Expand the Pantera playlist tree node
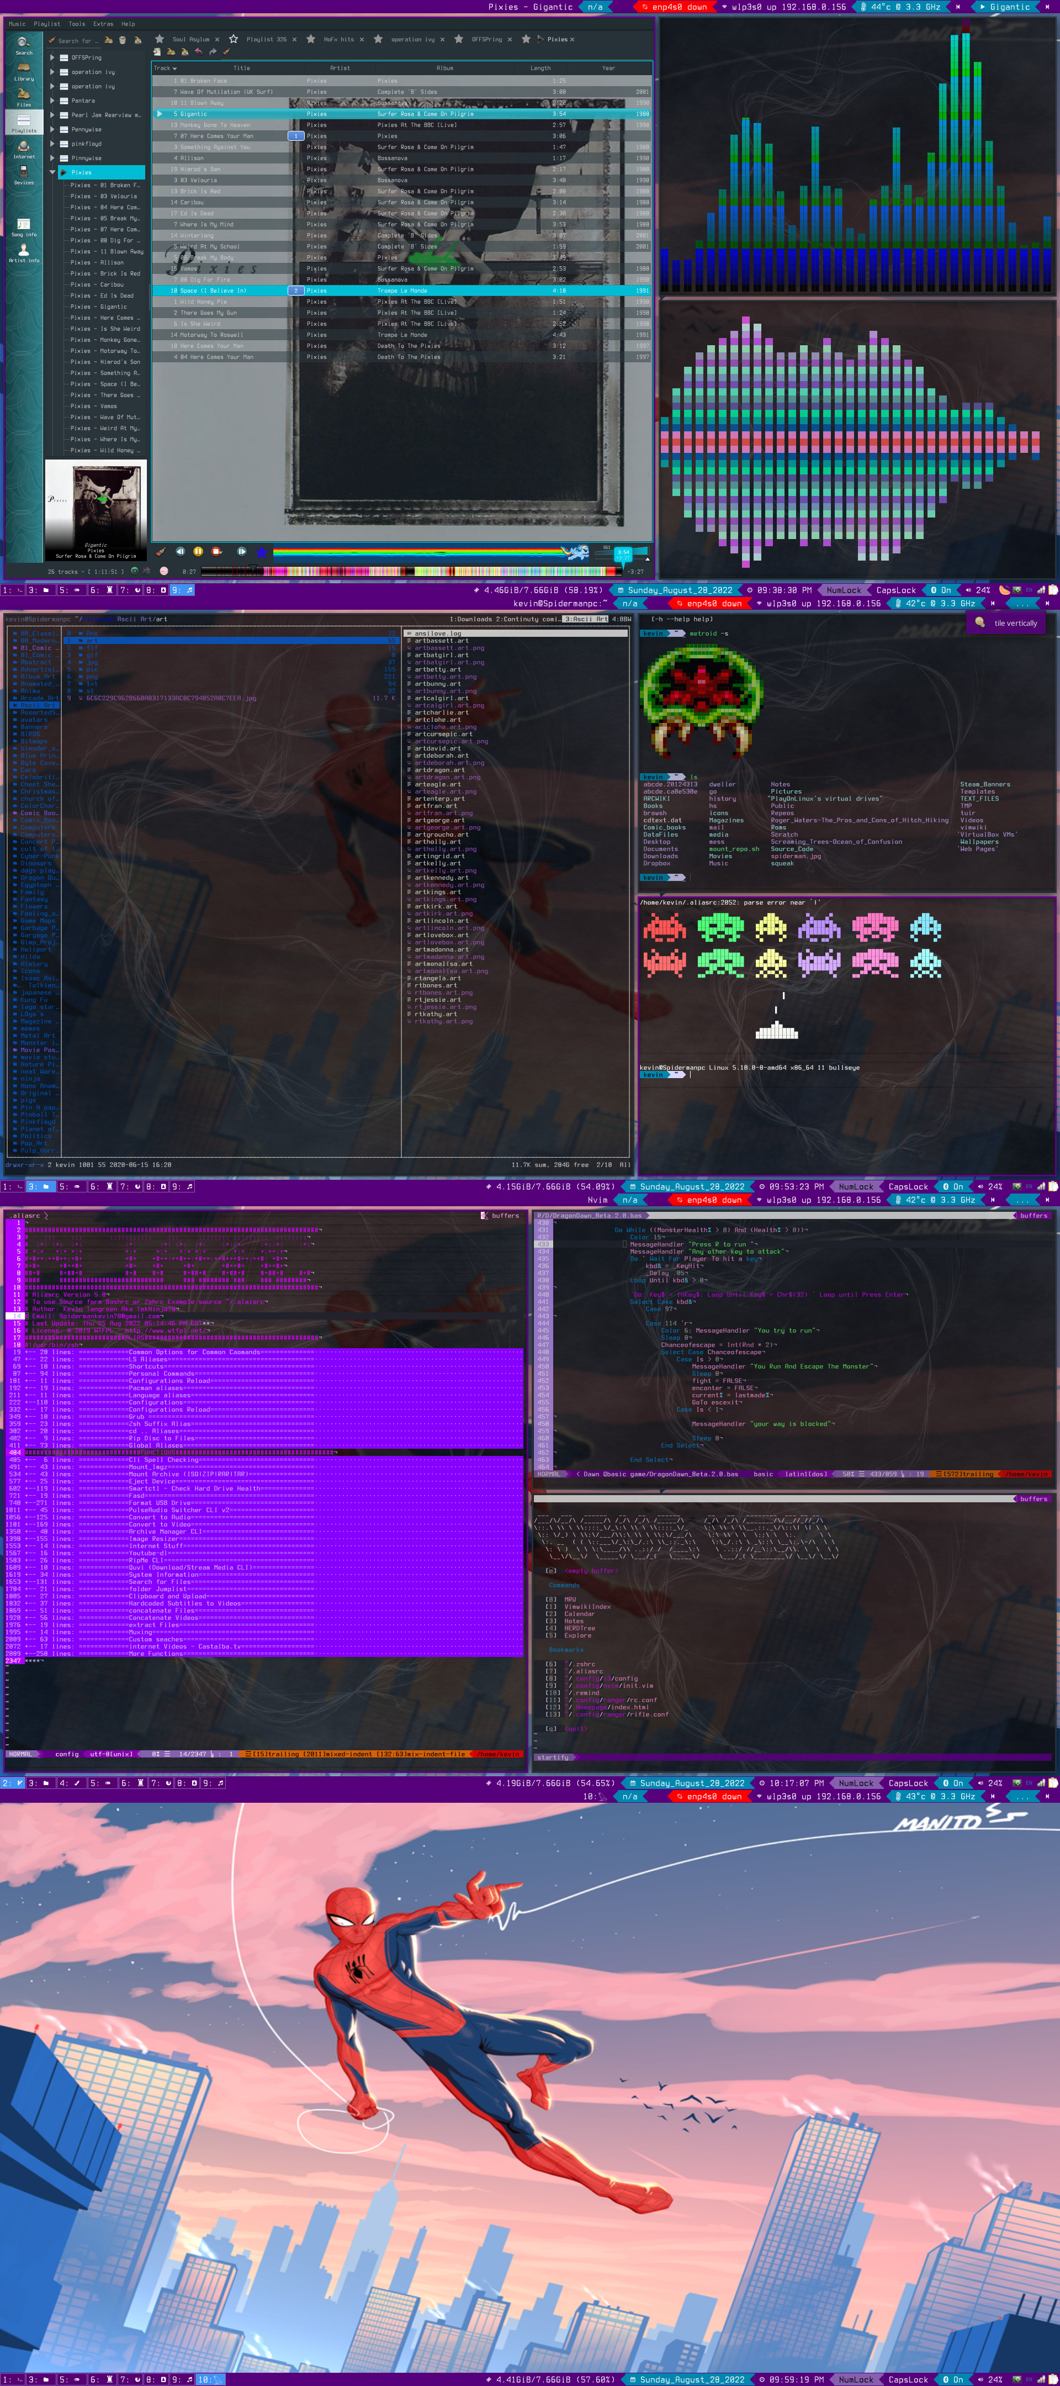Screen dimensions: 1060x2386 (52, 100)
